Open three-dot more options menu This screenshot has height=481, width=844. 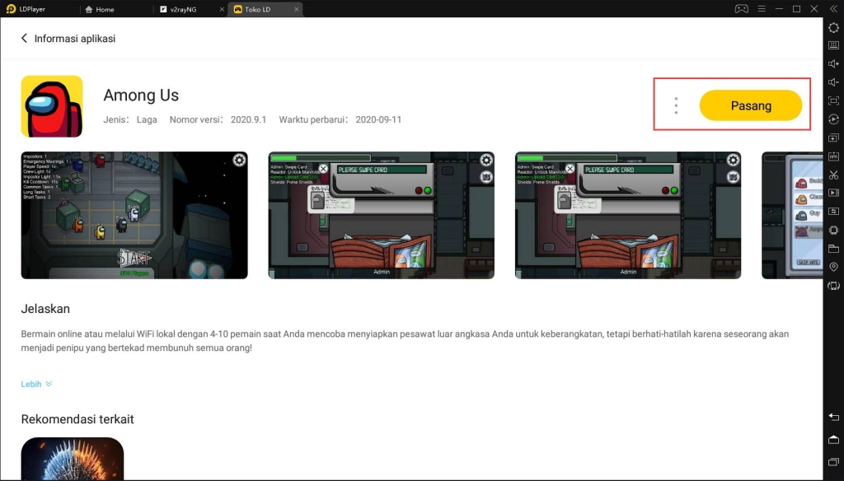[676, 105]
